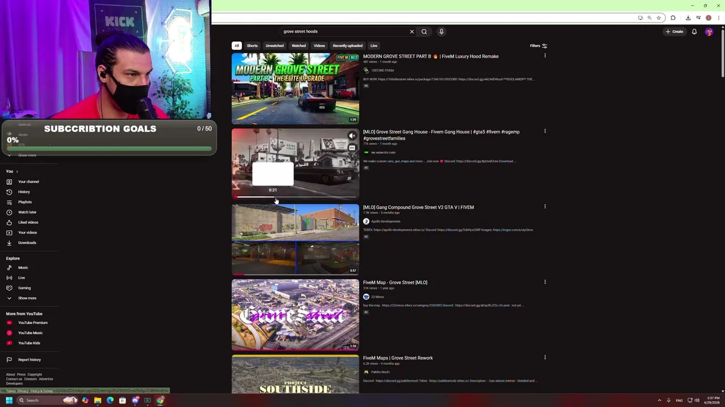The height and width of the screenshot is (407, 725).
Task: Click install app icon in address bar
Action: pyautogui.click(x=640, y=18)
